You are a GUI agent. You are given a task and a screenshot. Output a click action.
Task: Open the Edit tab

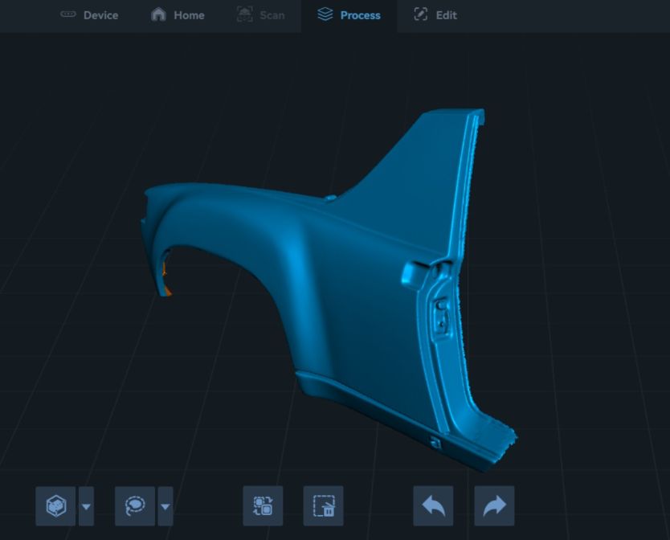(435, 15)
